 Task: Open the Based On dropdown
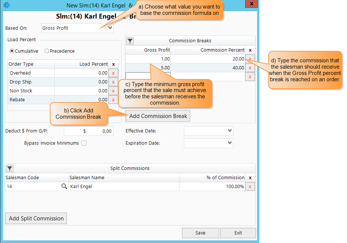click(x=110, y=28)
